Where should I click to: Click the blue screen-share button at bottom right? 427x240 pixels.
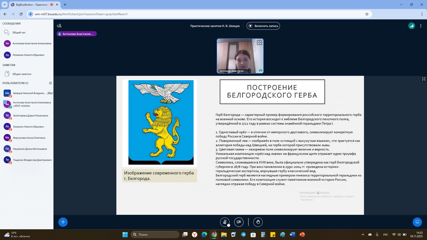point(417,222)
